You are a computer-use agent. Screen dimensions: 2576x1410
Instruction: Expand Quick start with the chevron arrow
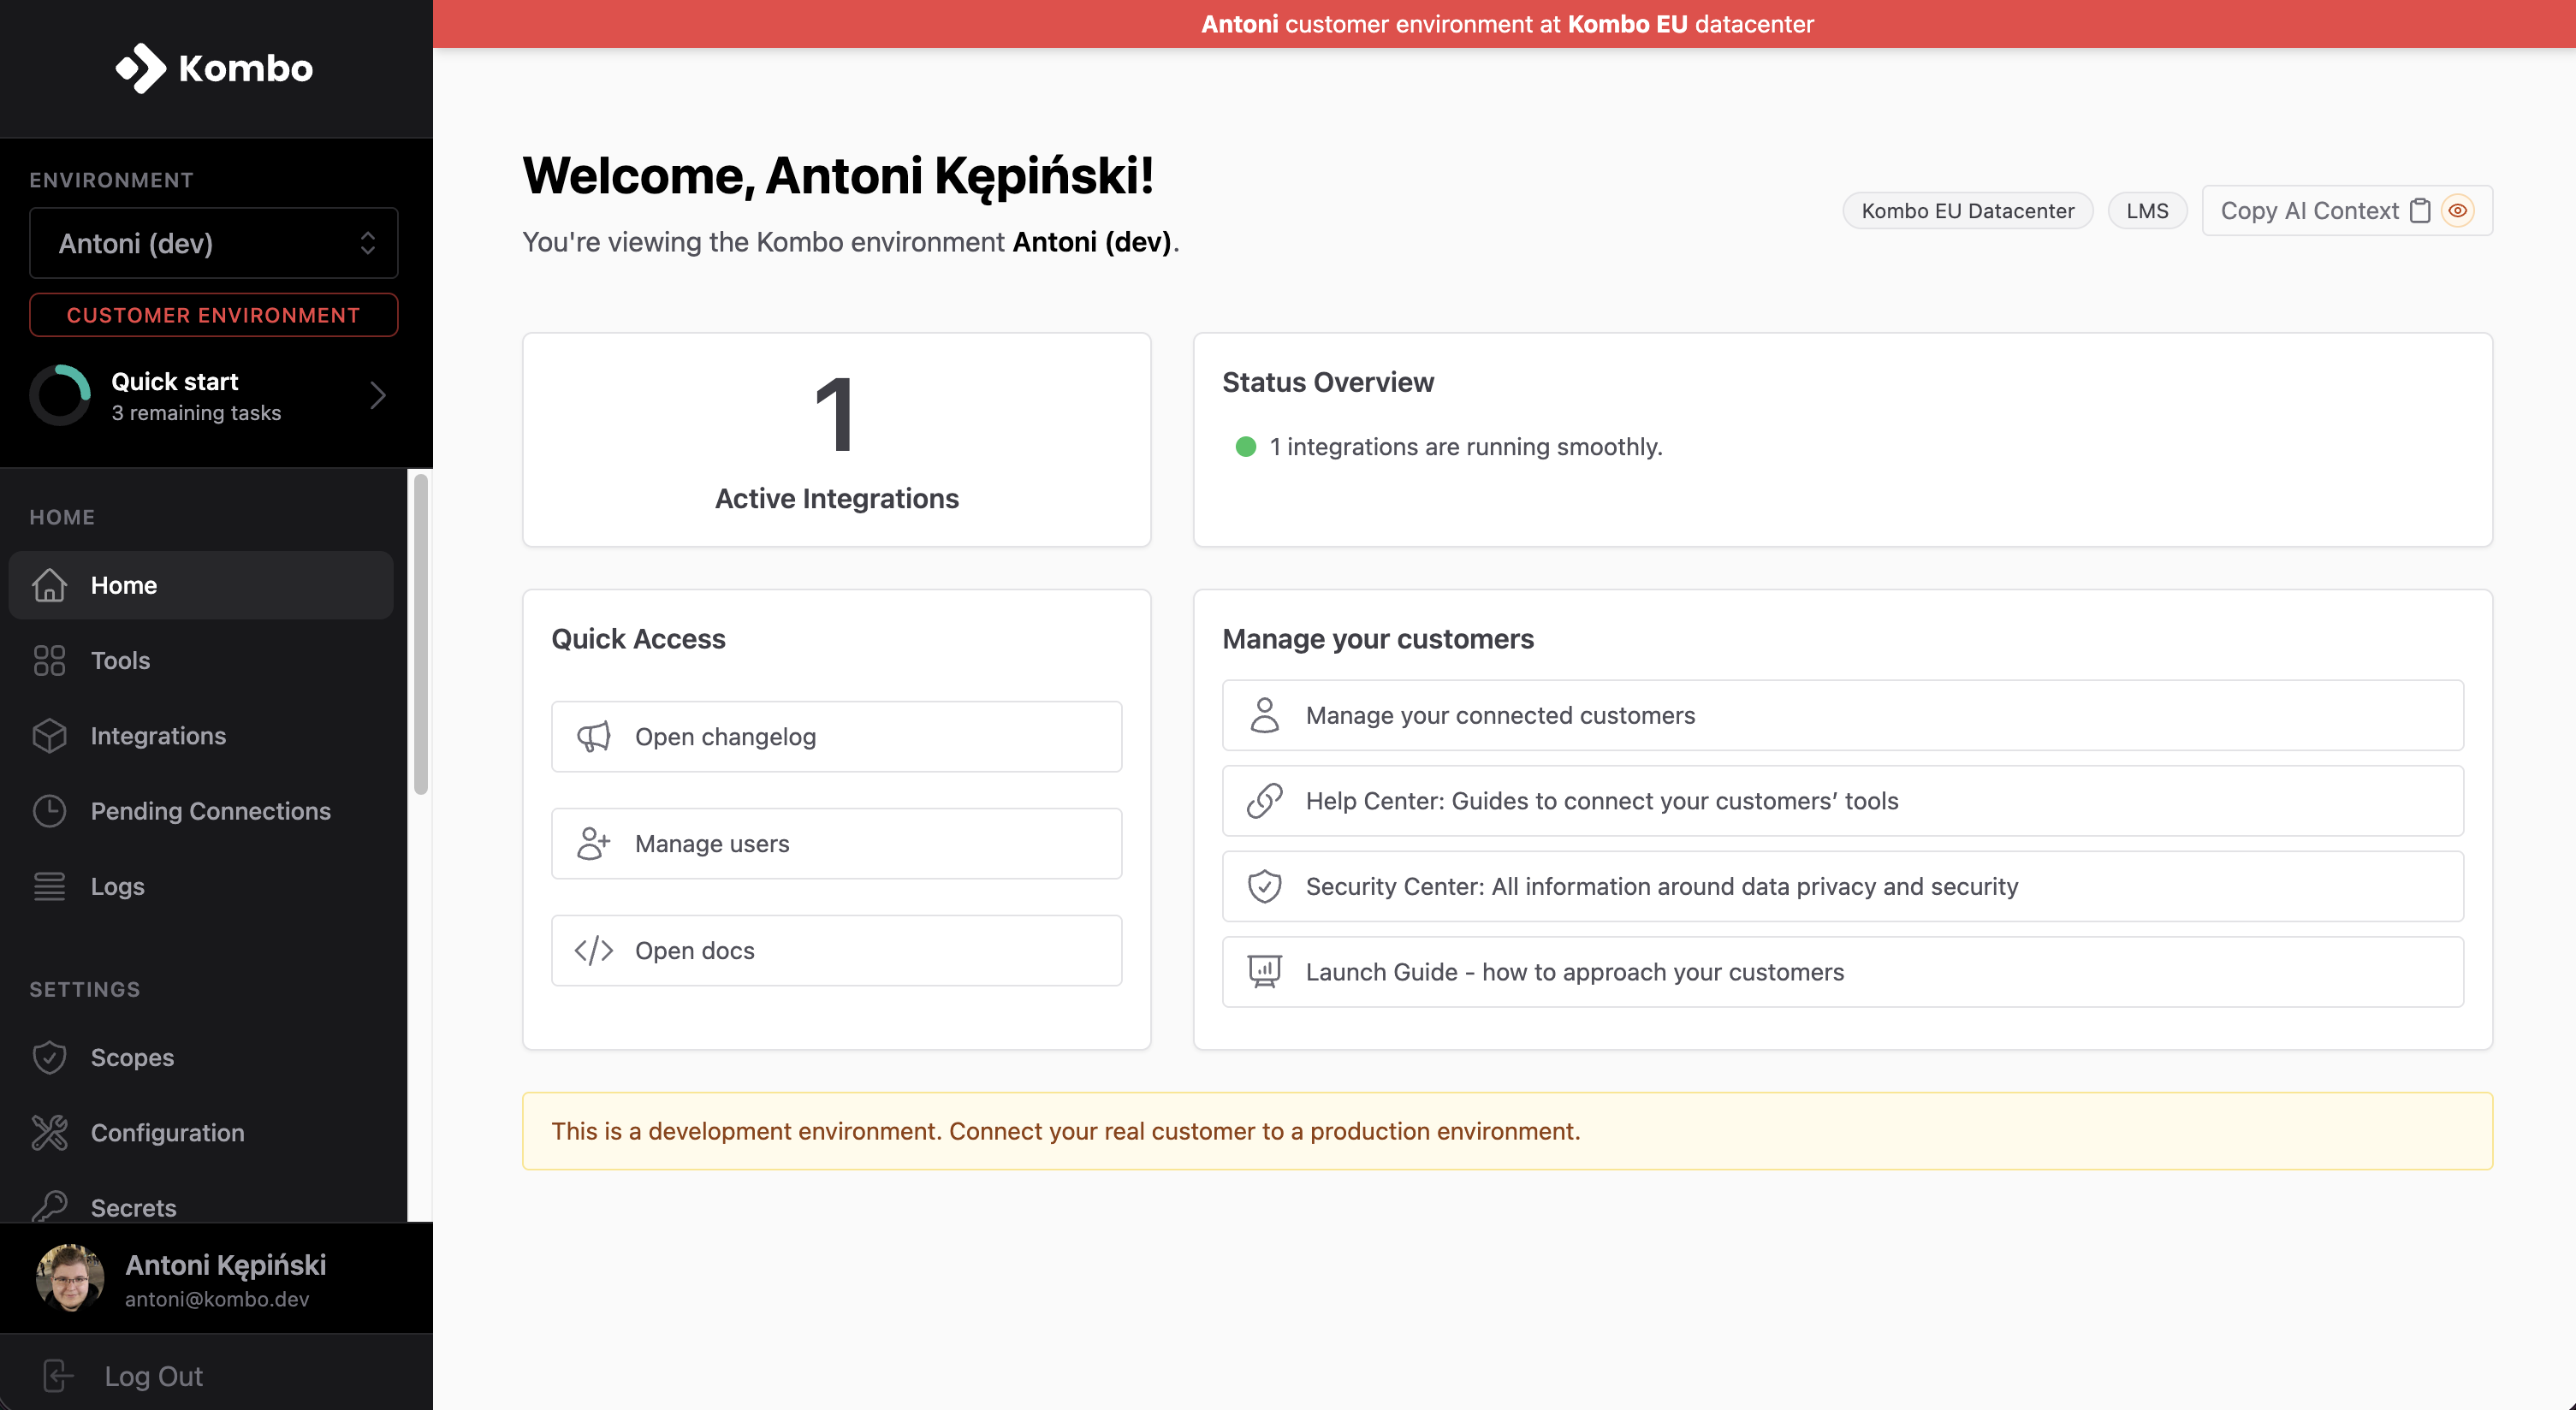(x=377, y=396)
